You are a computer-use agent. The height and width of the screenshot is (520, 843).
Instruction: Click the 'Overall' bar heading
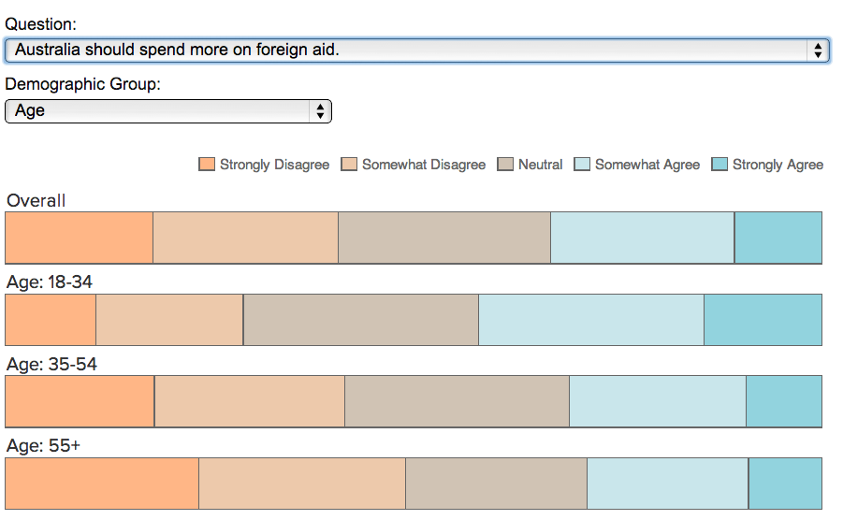click(36, 201)
